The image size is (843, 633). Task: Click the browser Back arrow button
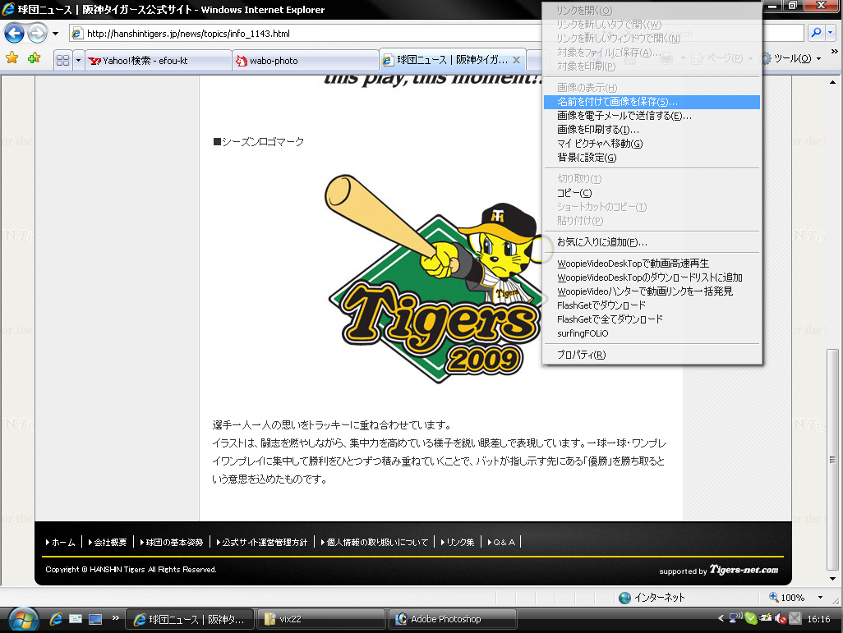coord(14,34)
